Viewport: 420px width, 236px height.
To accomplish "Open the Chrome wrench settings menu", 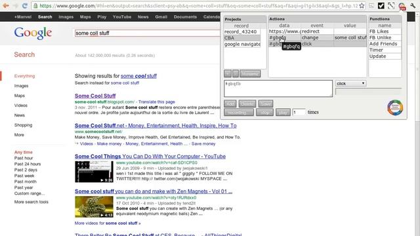I will (413, 6).
